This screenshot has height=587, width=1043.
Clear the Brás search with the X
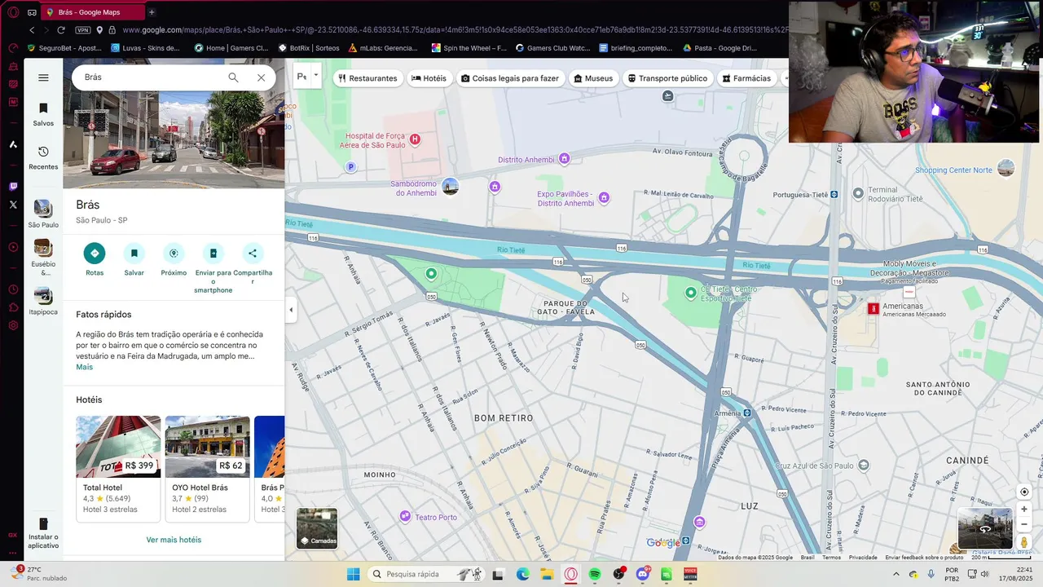261,77
